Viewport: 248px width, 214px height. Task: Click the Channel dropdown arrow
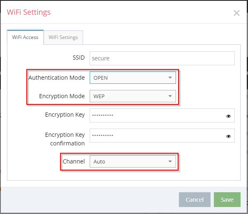coord(170,161)
